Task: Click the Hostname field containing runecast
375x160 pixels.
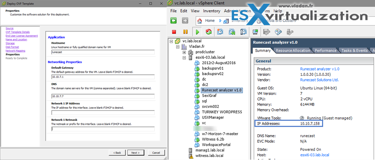Action: tap(103, 52)
